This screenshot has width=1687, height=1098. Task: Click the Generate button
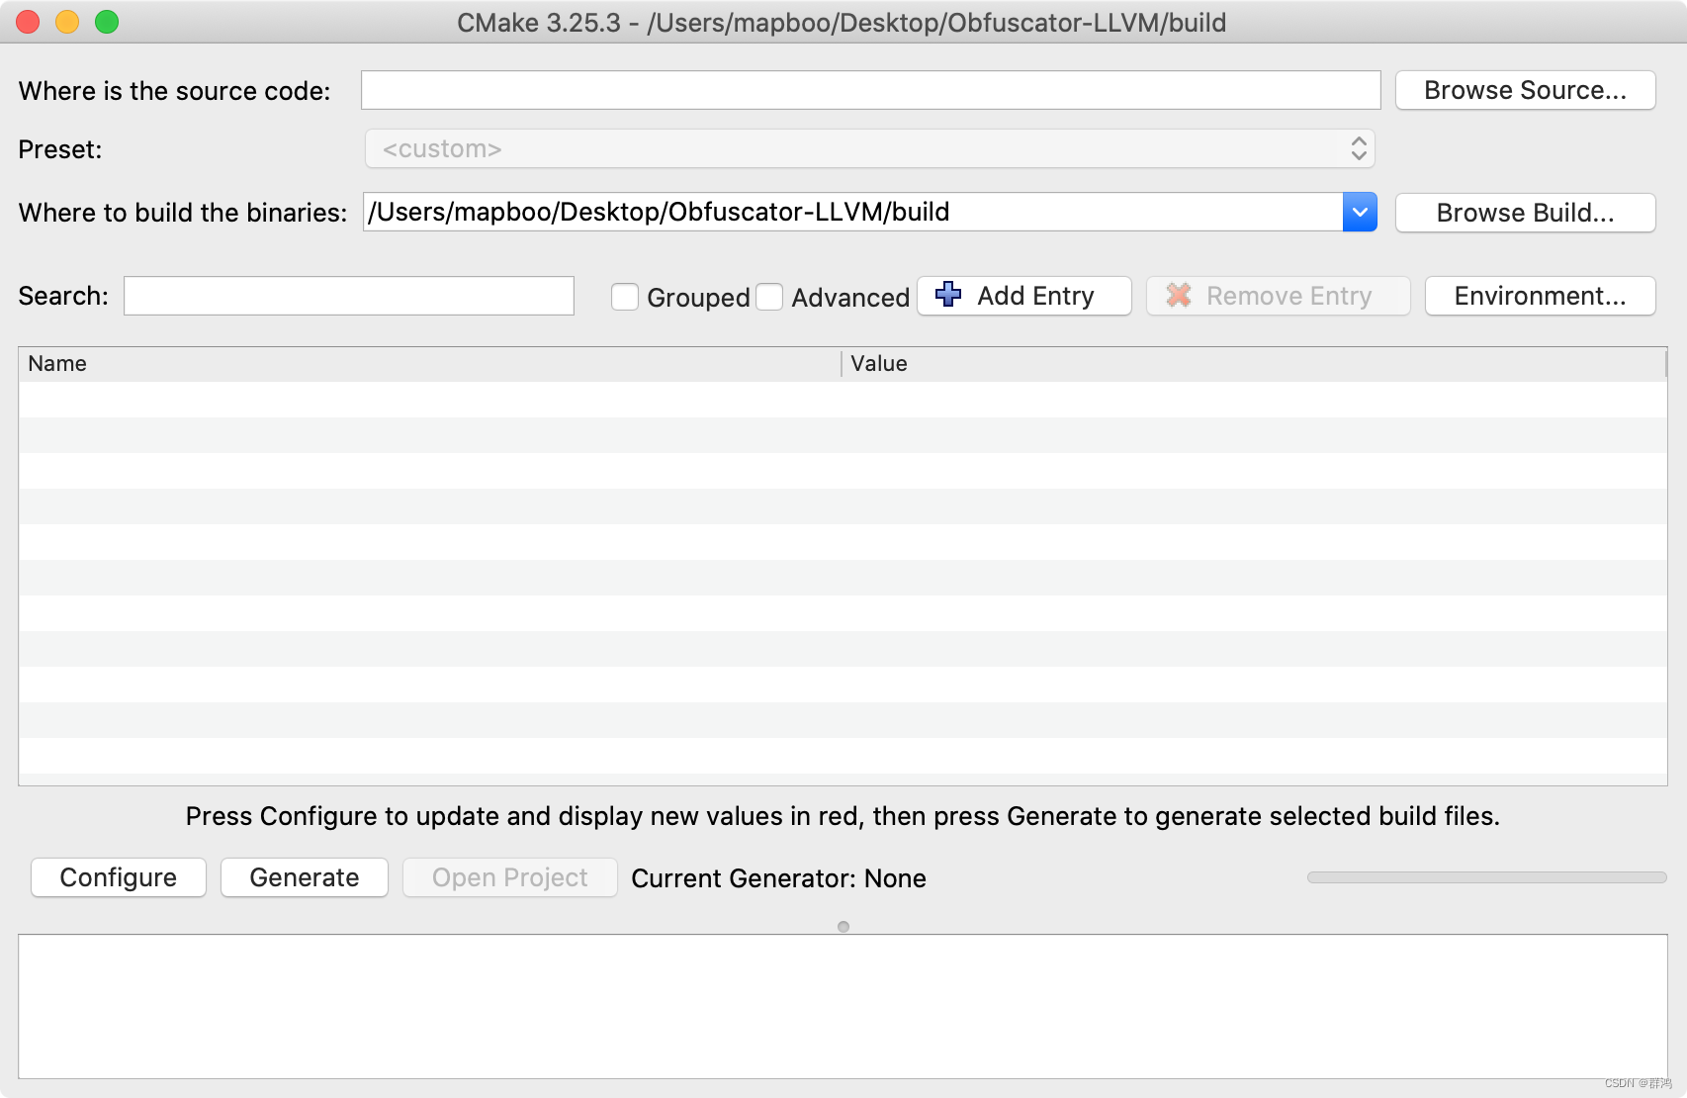(x=305, y=877)
